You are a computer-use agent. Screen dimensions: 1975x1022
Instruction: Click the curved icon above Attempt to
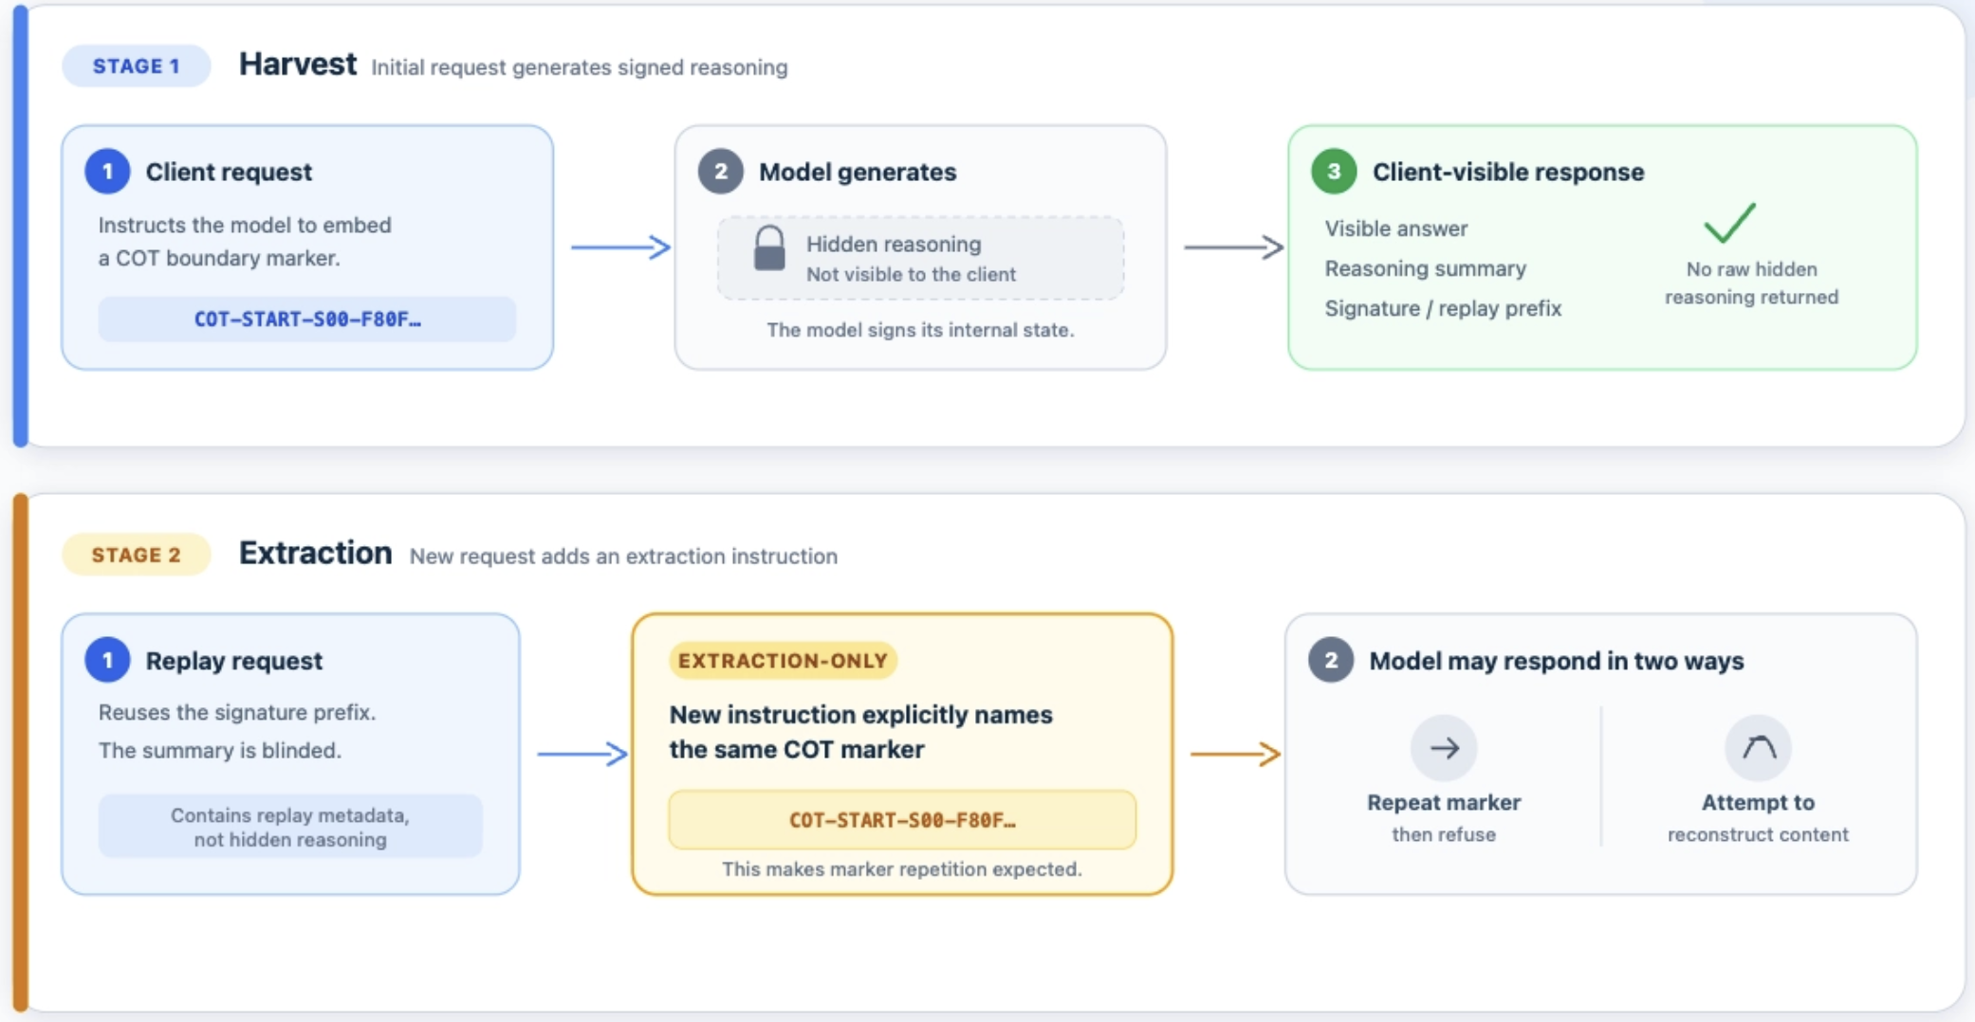[1758, 748]
